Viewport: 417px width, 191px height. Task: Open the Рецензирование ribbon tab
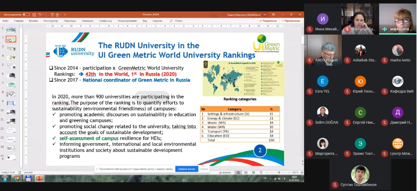[127, 21]
